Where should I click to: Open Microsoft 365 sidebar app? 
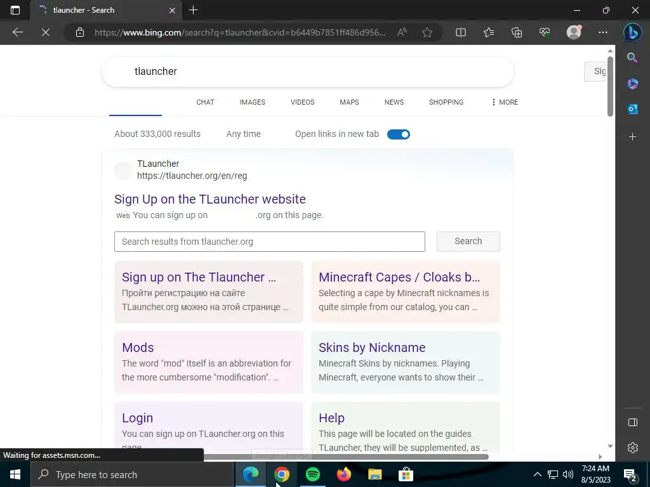click(x=633, y=83)
